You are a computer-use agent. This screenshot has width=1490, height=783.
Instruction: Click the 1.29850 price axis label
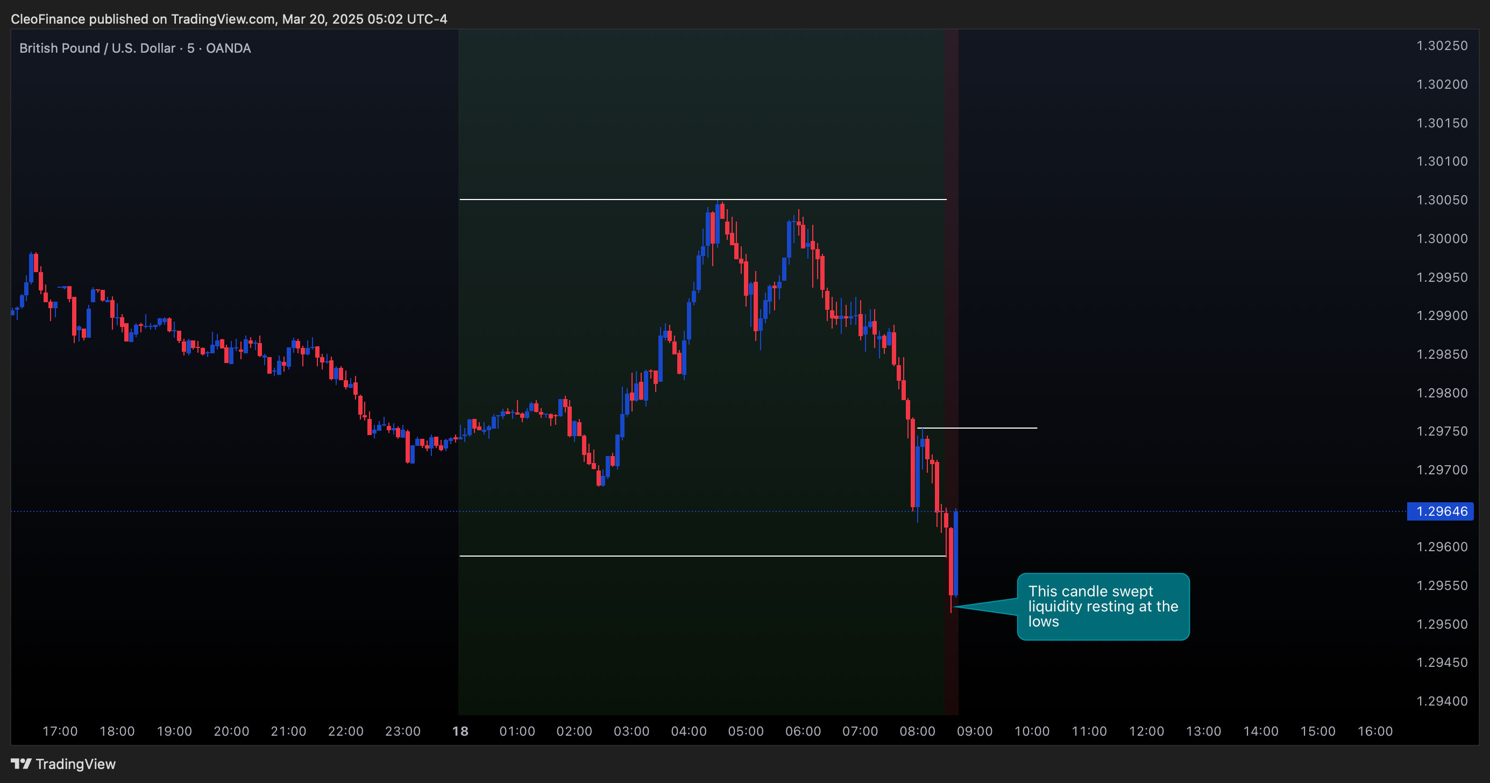1442,354
